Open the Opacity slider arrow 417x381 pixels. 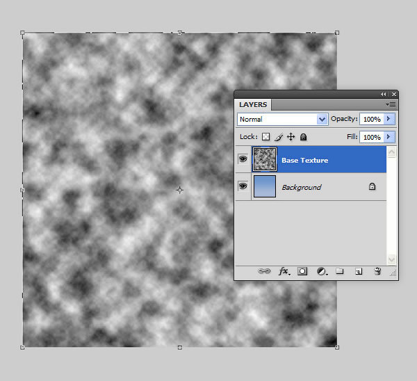coord(389,119)
